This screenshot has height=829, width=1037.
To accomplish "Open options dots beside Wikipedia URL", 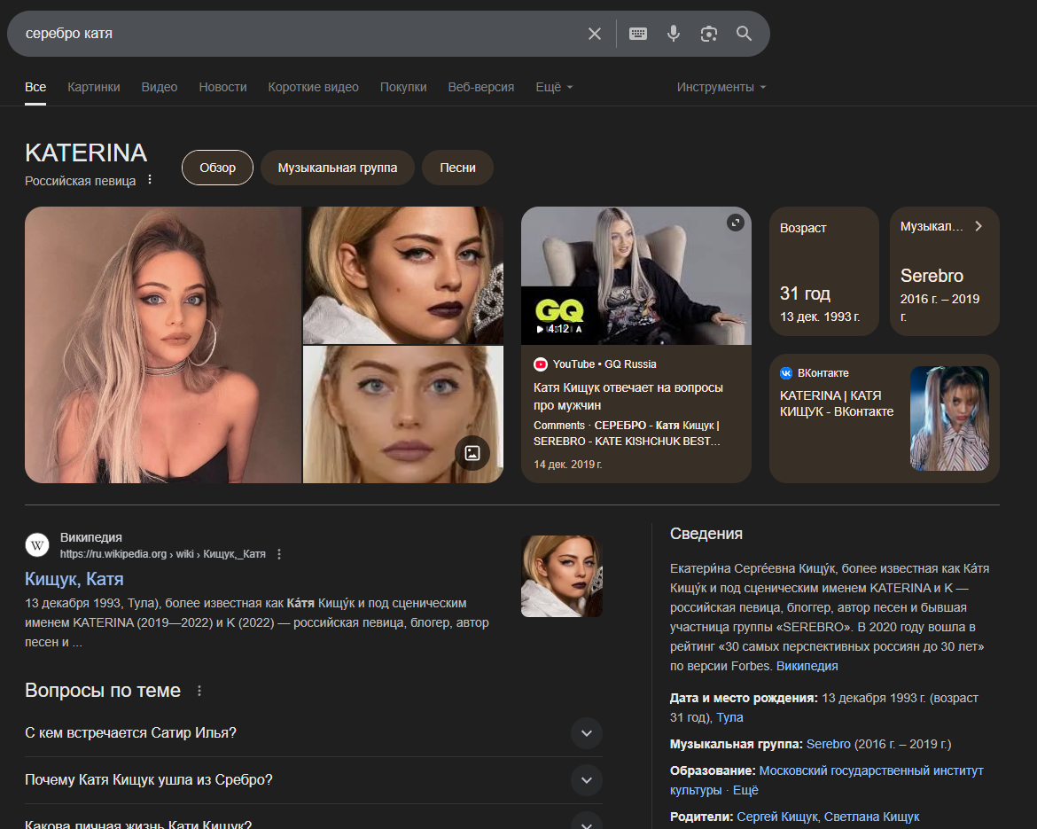I will (279, 554).
